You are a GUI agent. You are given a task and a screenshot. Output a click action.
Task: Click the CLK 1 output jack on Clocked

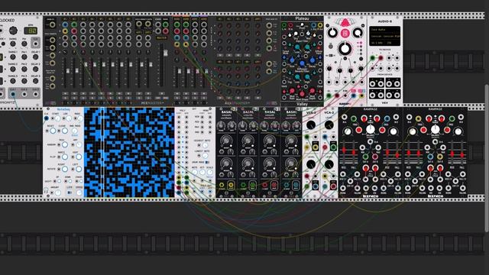coord(13,94)
